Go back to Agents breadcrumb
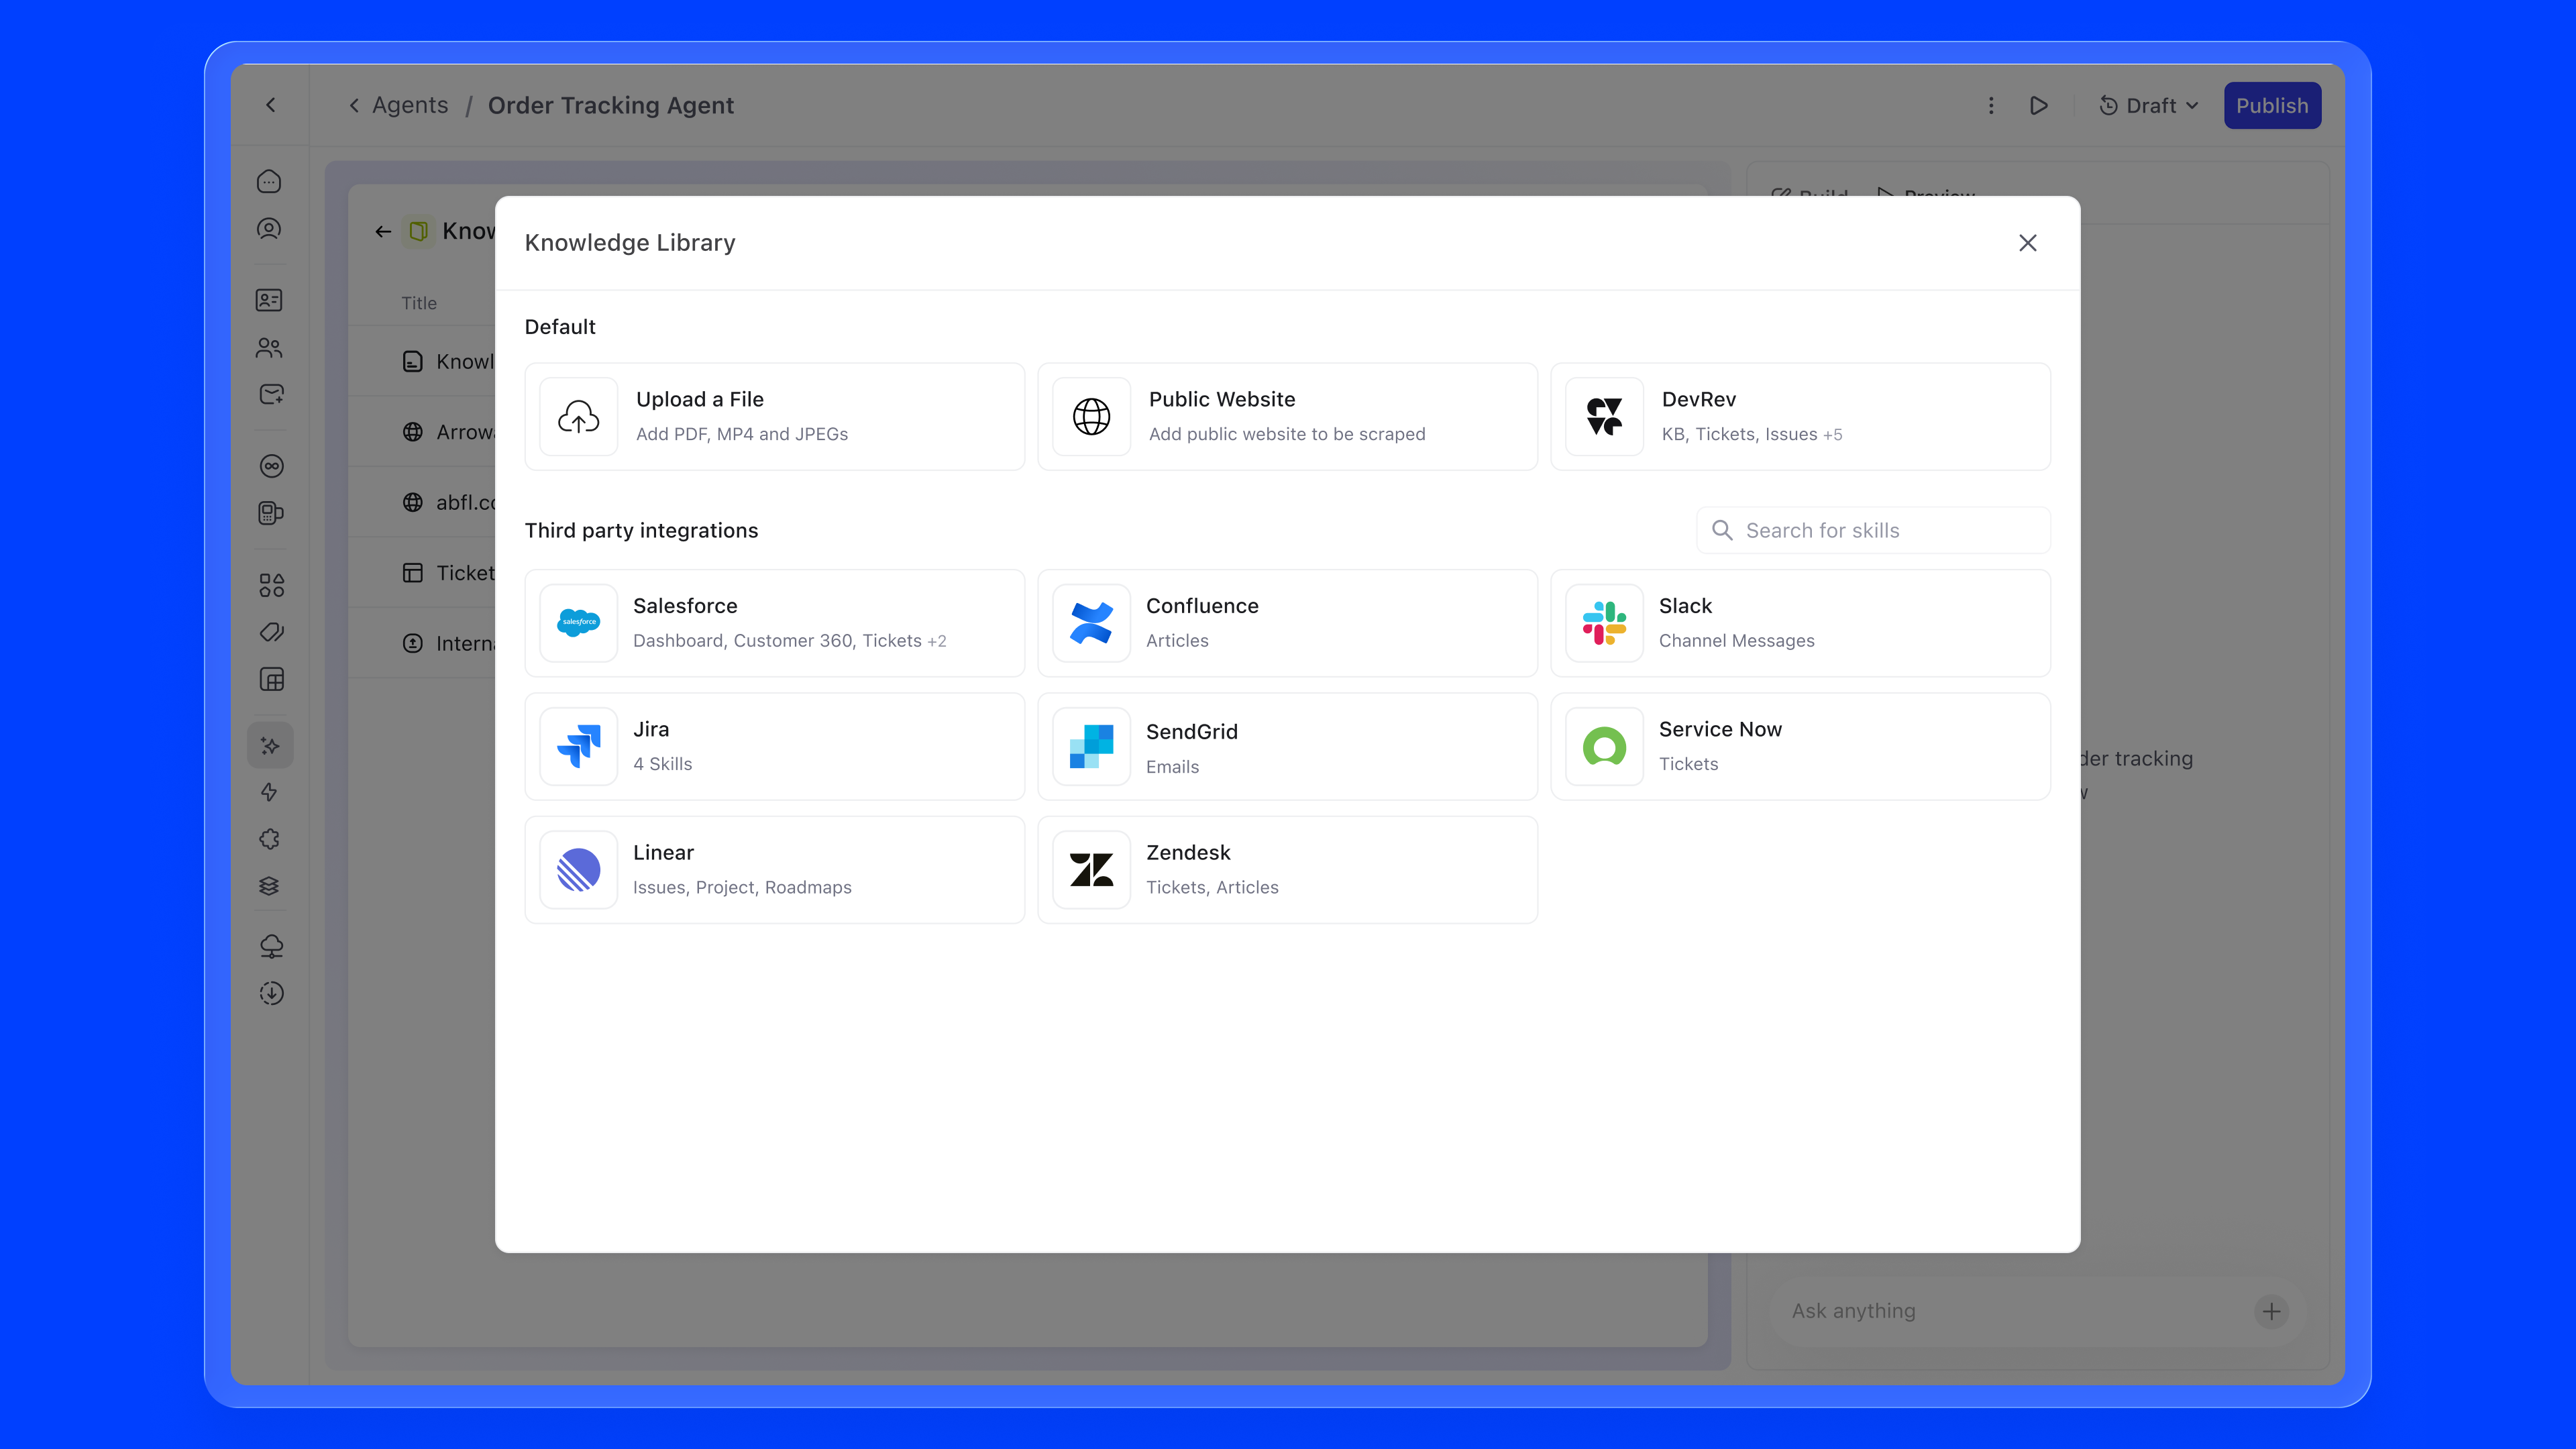 click(x=410, y=105)
